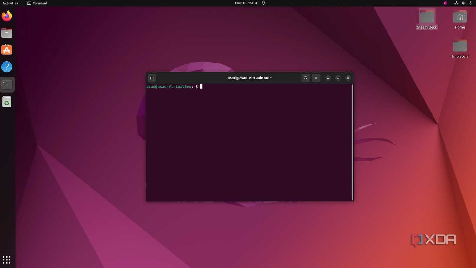This screenshot has width=476, height=268.
Task: Click the Nov 10 15:54 clock
Action: tap(246, 3)
